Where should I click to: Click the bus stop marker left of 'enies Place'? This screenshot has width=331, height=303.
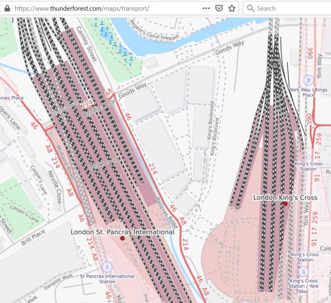pyautogui.click(x=8, y=91)
